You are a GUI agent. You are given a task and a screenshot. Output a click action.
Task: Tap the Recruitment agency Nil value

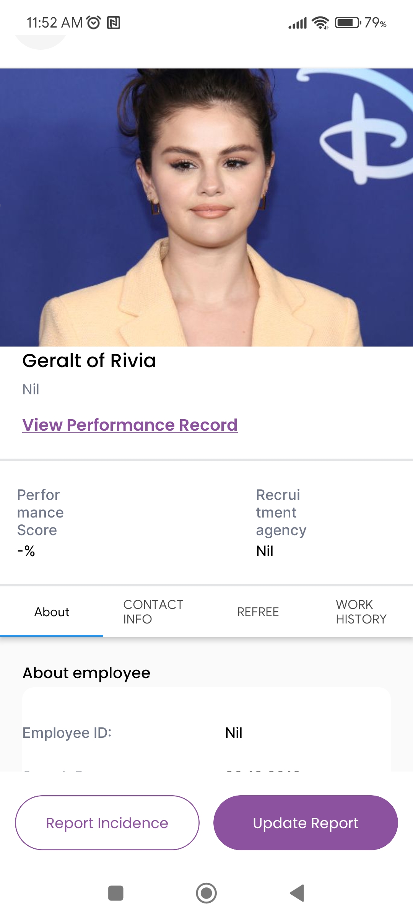(x=265, y=551)
